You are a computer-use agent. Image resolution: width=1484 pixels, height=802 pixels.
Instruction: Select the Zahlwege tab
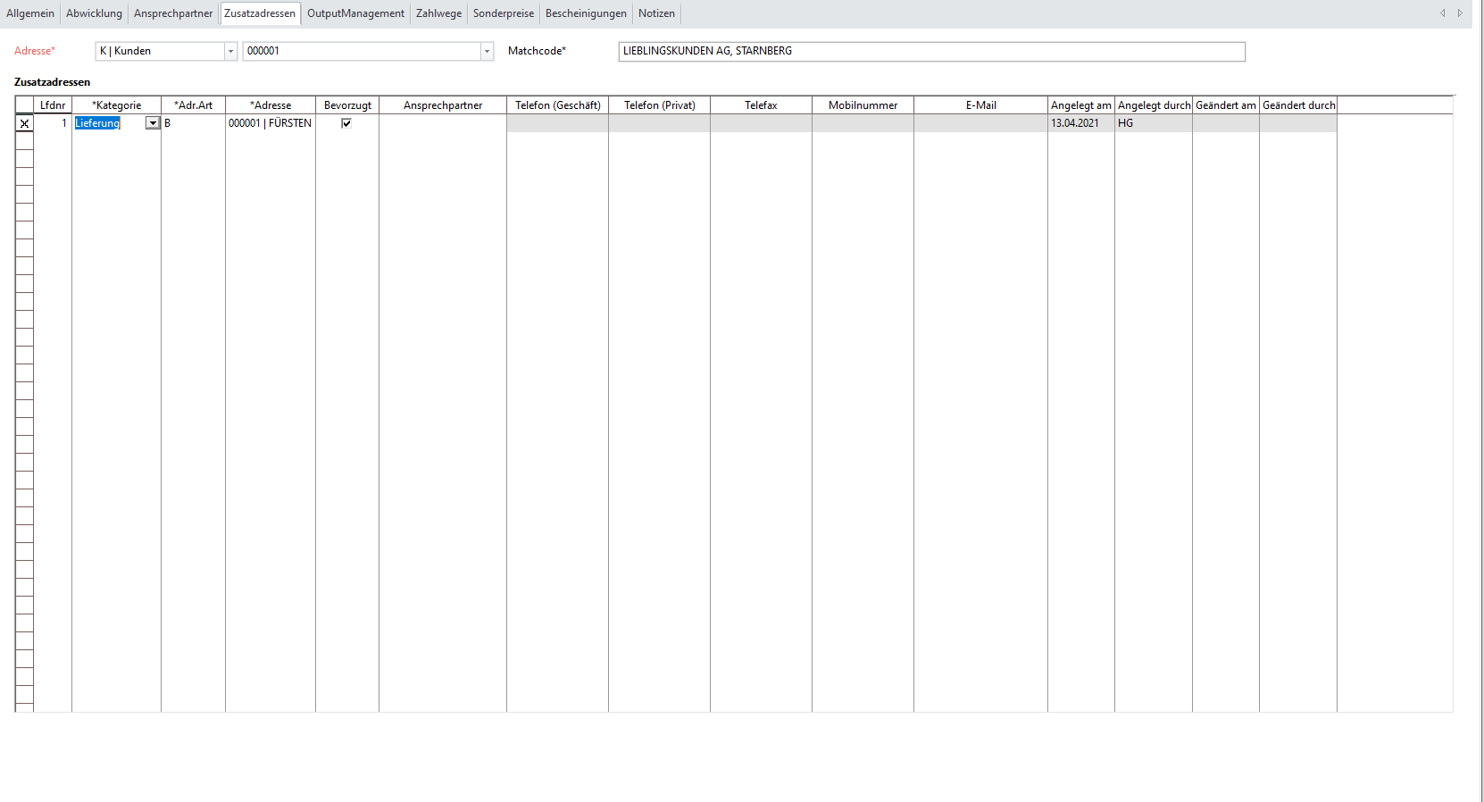pos(438,13)
